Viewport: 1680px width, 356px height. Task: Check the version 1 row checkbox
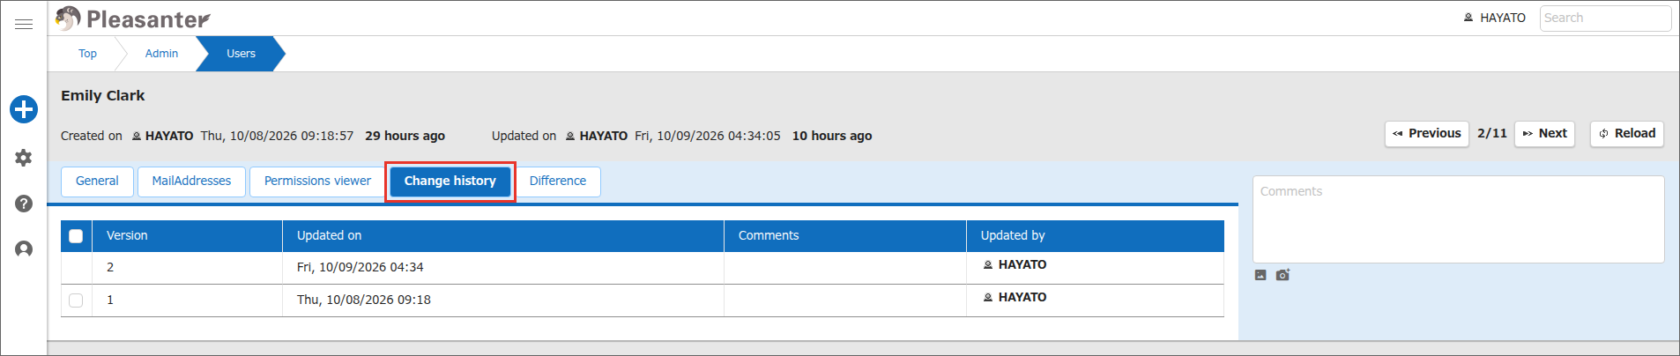point(76,300)
